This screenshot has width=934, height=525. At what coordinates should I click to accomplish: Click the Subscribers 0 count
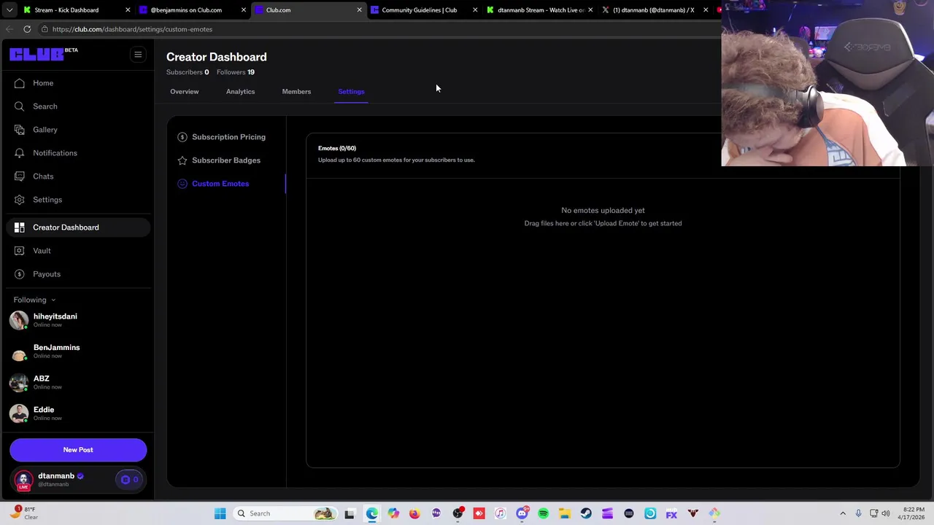(x=188, y=72)
